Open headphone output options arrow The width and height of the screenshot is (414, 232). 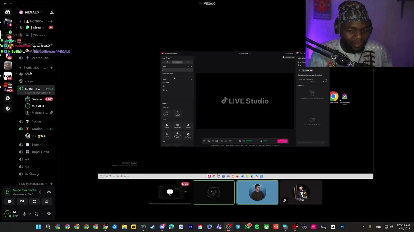point(42,214)
